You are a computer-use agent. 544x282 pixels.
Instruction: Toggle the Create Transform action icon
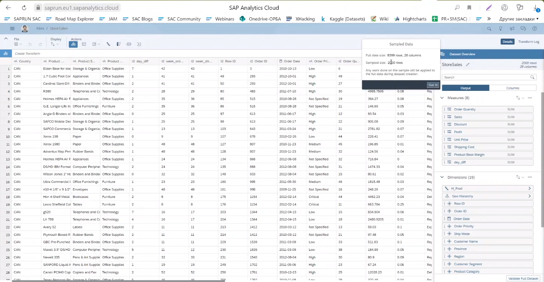click(x=73, y=44)
